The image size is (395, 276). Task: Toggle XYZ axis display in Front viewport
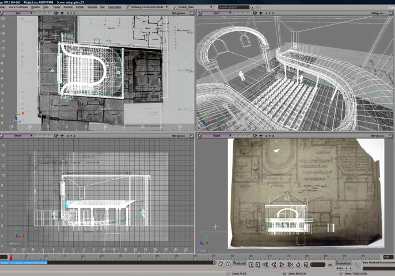click(x=71, y=136)
